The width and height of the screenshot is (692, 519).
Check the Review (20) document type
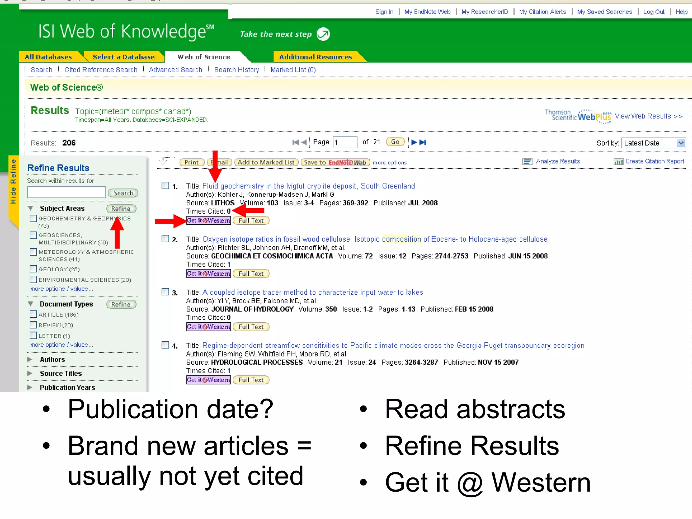pyautogui.click(x=33, y=325)
